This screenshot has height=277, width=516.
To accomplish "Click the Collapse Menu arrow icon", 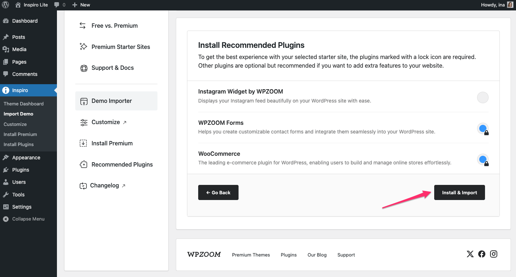I will click(x=6, y=219).
